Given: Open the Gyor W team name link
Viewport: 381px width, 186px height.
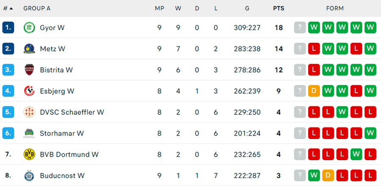Looking at the screenshot, I should pos(52,28).
